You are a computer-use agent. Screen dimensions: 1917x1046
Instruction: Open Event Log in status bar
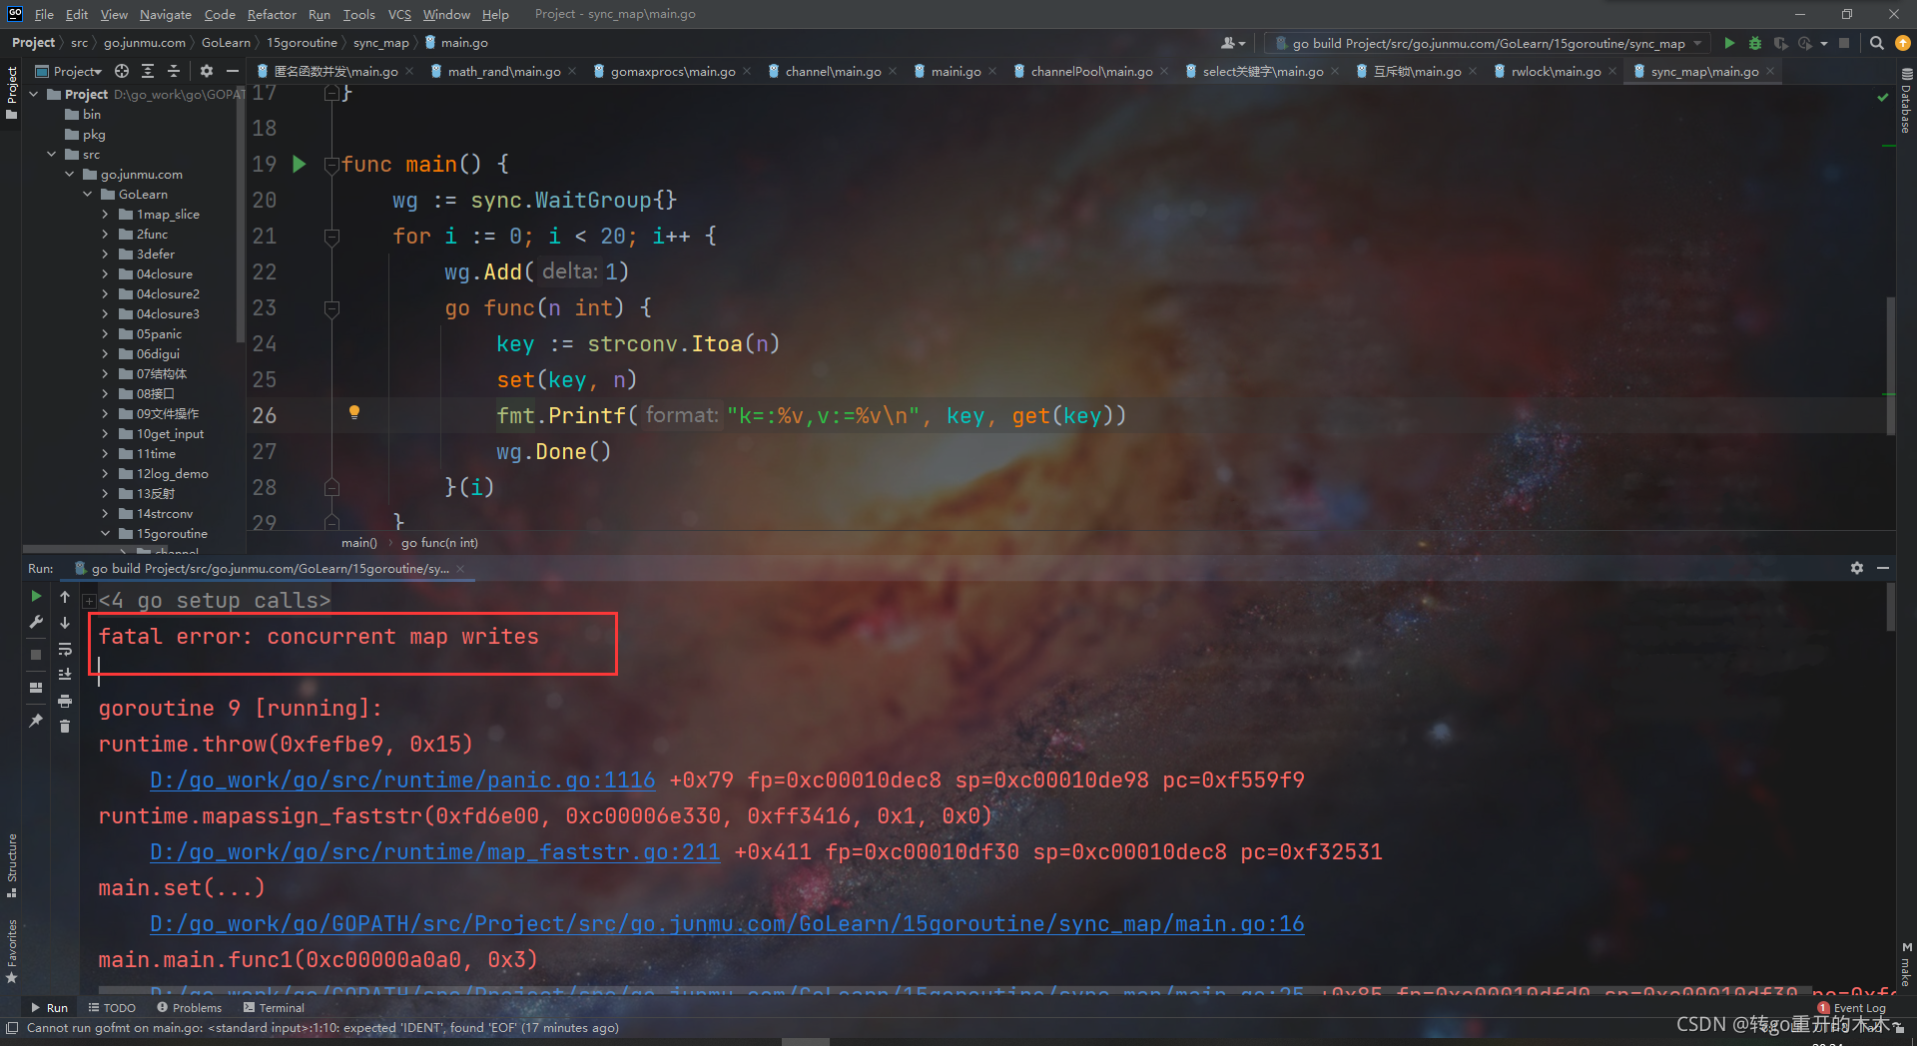(1851, 1008)
